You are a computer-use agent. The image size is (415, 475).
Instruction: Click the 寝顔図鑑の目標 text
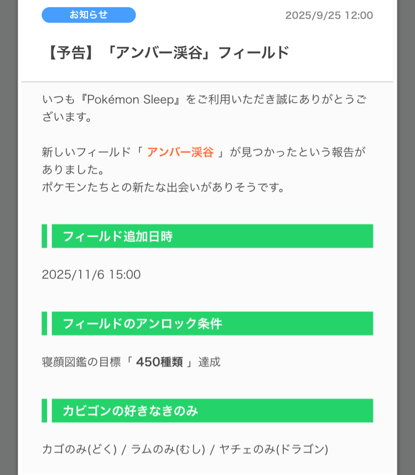click(x=81, y=362)
